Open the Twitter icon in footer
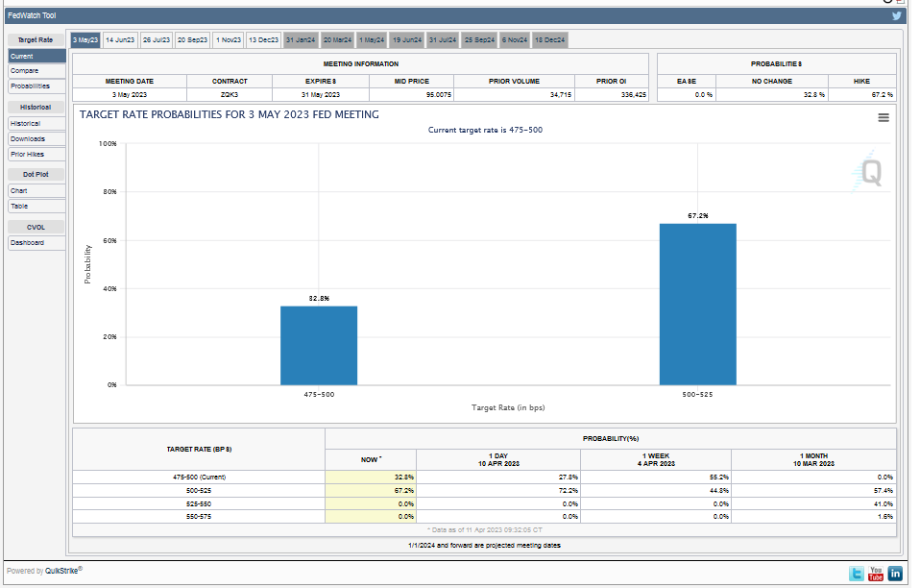The height and width of the screenshot is (588, 920). point(856,574)
